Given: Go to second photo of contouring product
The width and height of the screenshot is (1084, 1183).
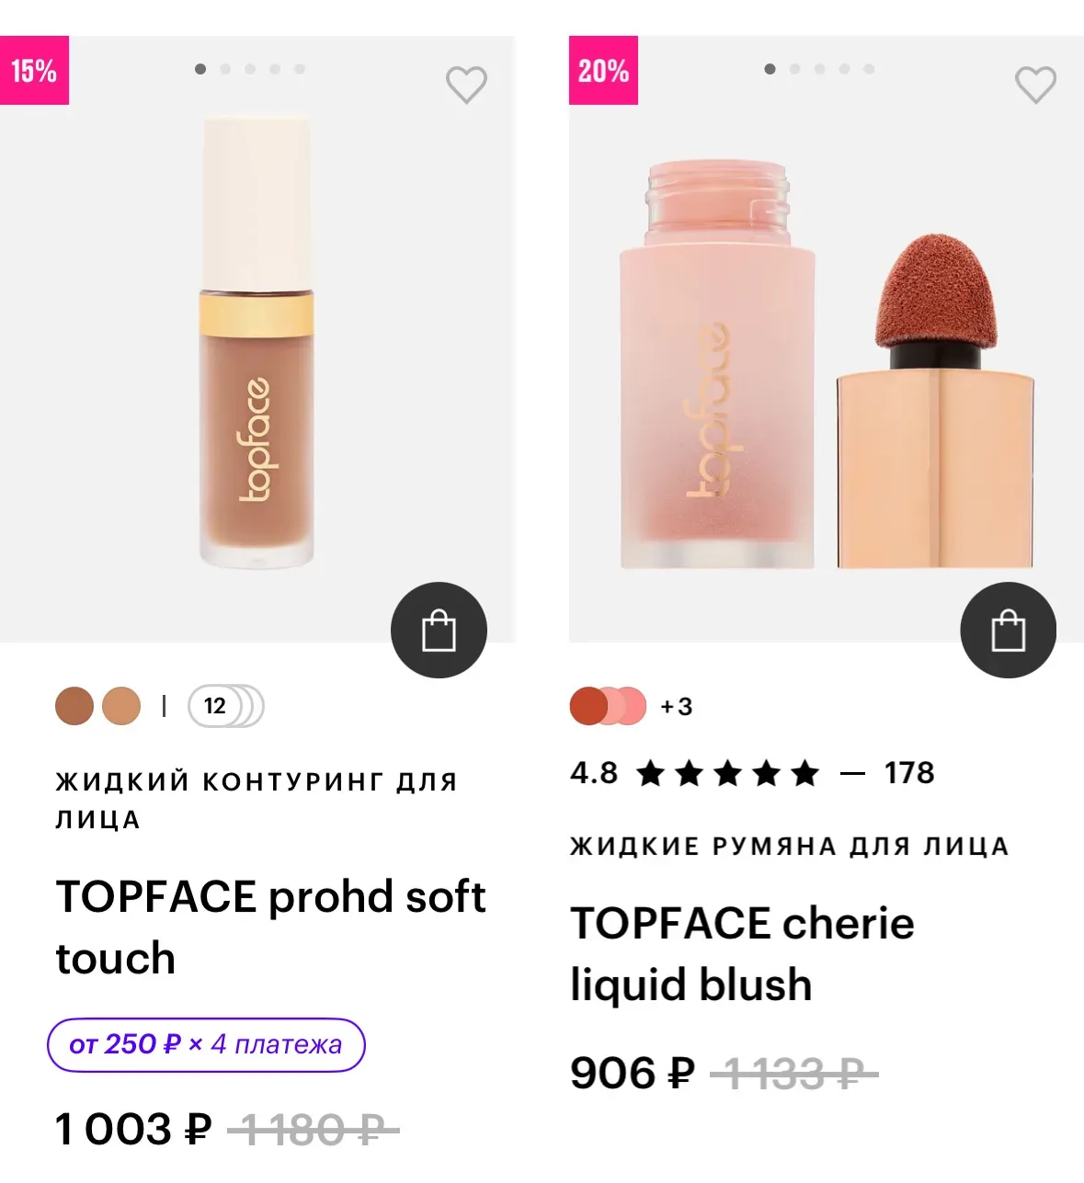Looking at the screenshot, I should [225, 69].
